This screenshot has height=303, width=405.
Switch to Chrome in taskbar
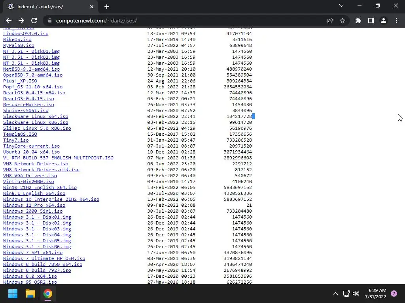pyautogui.click(x=48, y=294)
